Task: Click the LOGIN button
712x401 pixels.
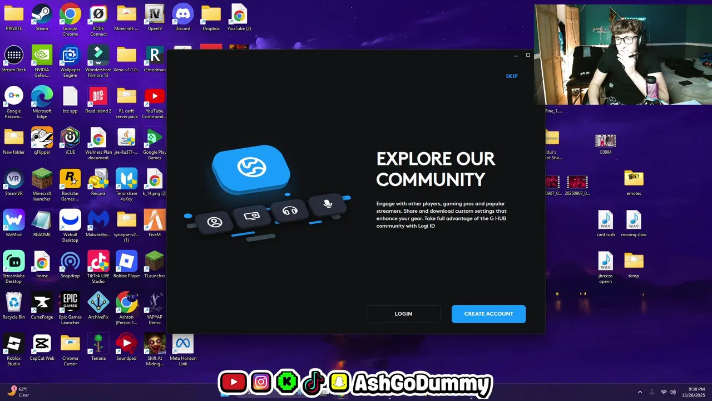Action: click(403, 314)
